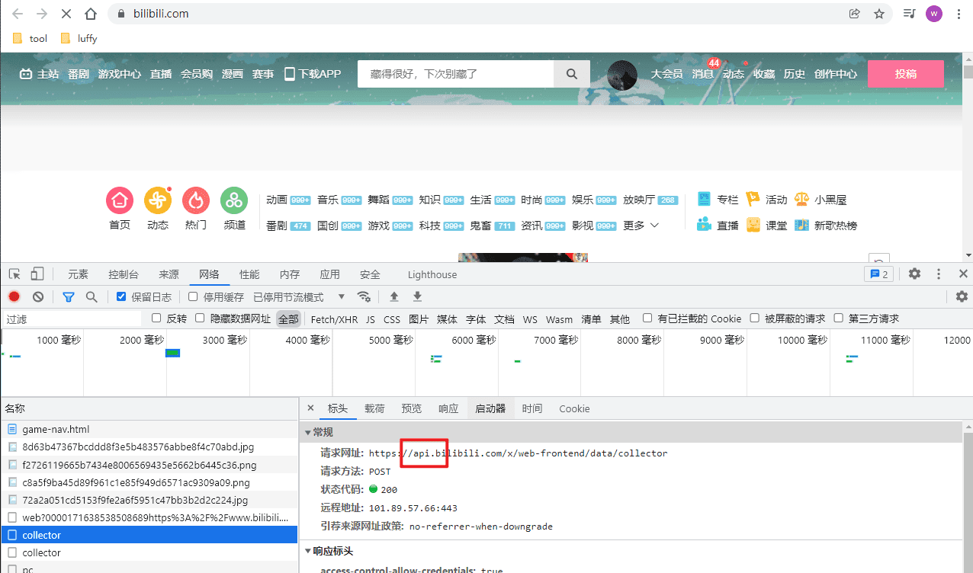Stop loading the page in Chrome
Screen dimensions: 973x573
[66, 14]
